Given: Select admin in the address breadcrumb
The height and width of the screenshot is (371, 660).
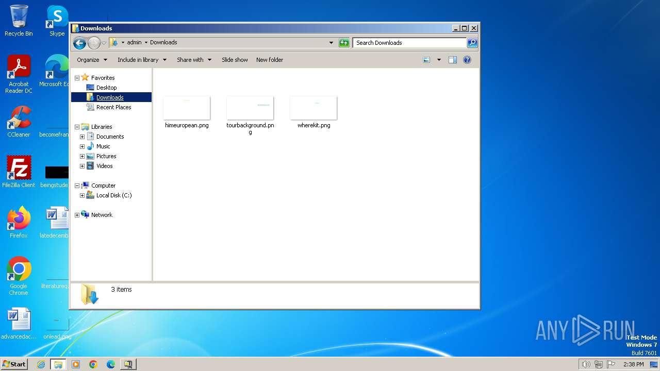Looking at the screenshot, I should point(134,43).
